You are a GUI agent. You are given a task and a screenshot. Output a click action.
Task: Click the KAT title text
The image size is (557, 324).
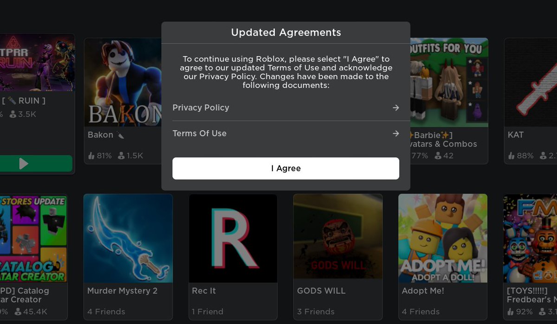[x=516, y=135]
